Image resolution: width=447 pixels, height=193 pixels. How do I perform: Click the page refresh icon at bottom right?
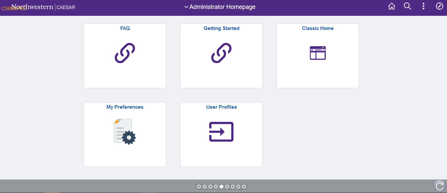pos(439,186)
